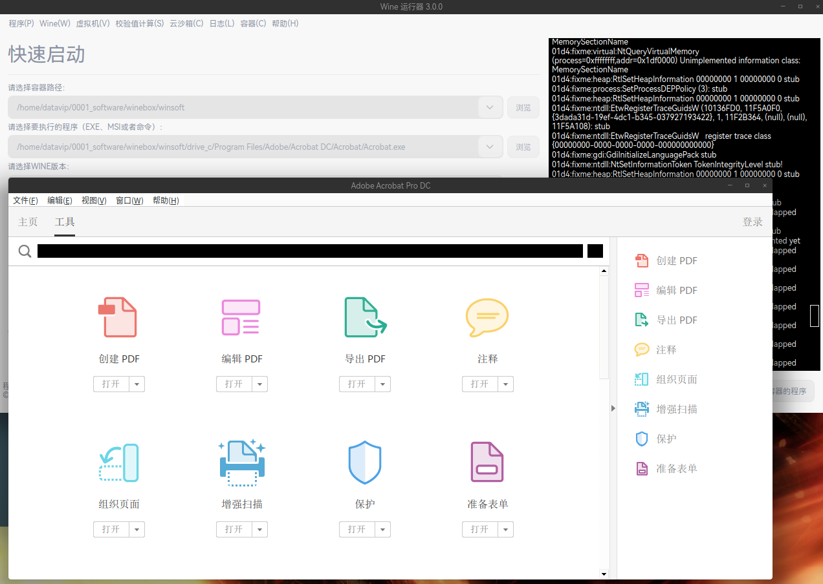Select 保护 shortcut in right sidebar
Image resolution: width=823 pixels, height=584 pixels.
coord(666,439)
